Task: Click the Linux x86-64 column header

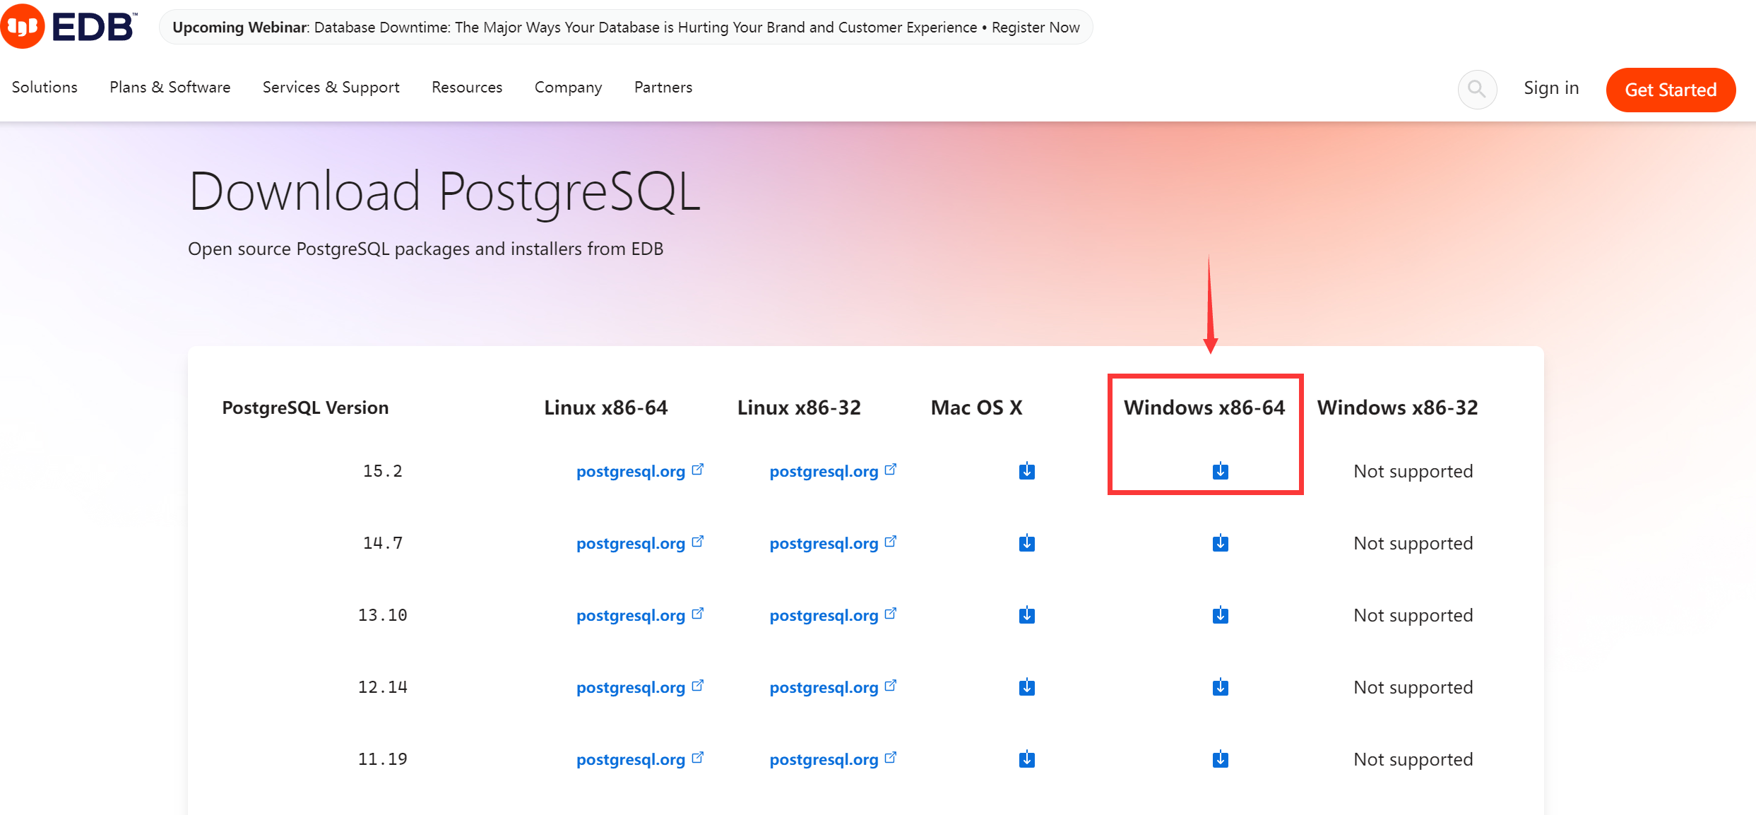Action: point(605,407)
